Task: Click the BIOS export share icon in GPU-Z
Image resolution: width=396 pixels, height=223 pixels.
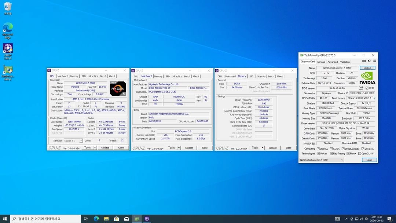Action: tap(361, 88)
